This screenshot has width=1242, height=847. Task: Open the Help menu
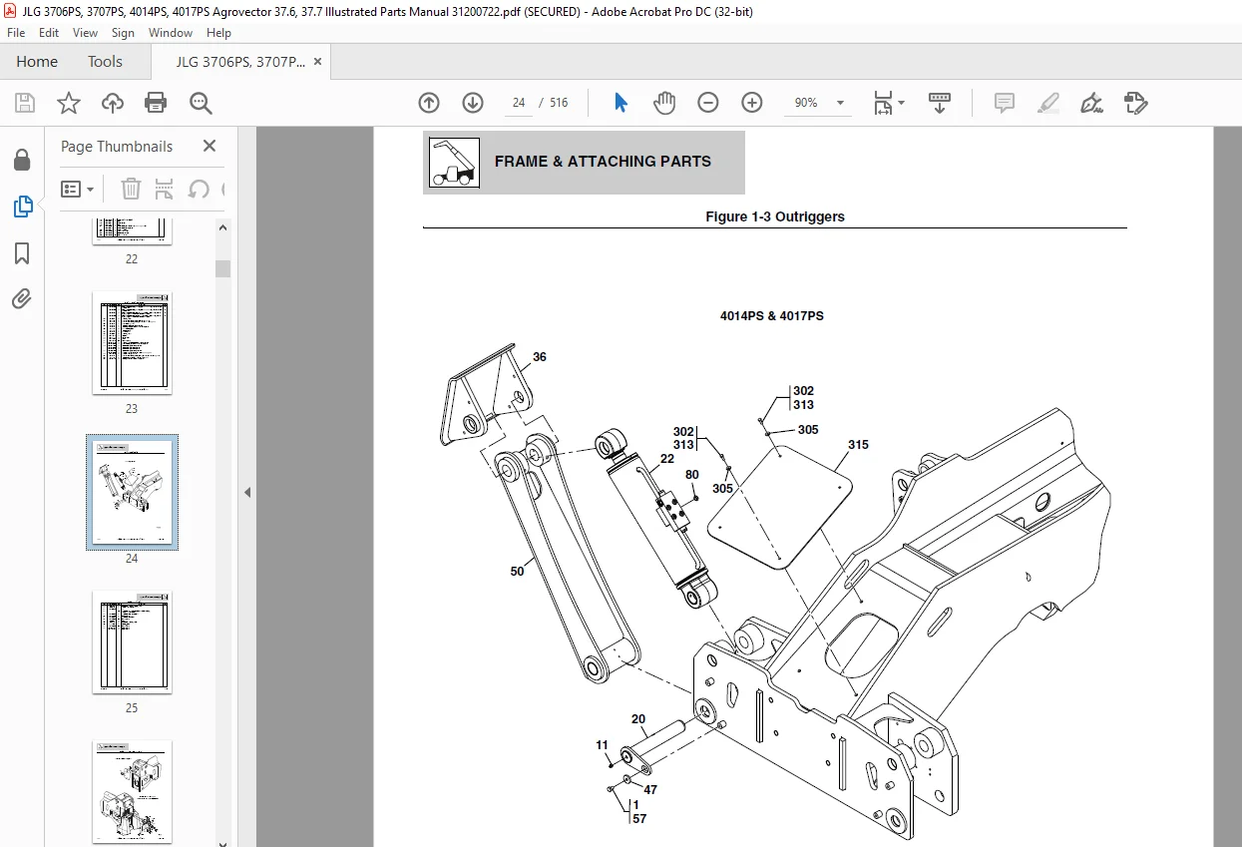click(x=218, y=33)
